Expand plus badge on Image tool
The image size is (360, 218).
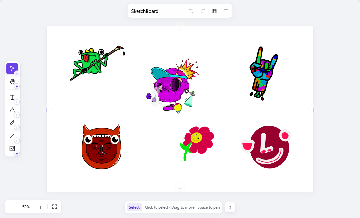(17, 153)
